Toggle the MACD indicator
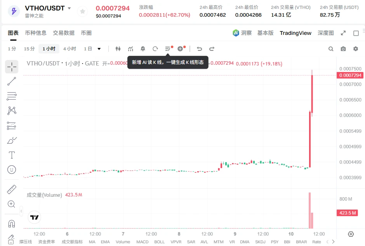Viewport: 365px width, 246px height. [x=143, y=242]
